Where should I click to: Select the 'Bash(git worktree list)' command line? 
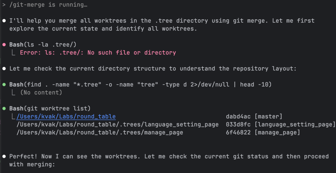50,109
